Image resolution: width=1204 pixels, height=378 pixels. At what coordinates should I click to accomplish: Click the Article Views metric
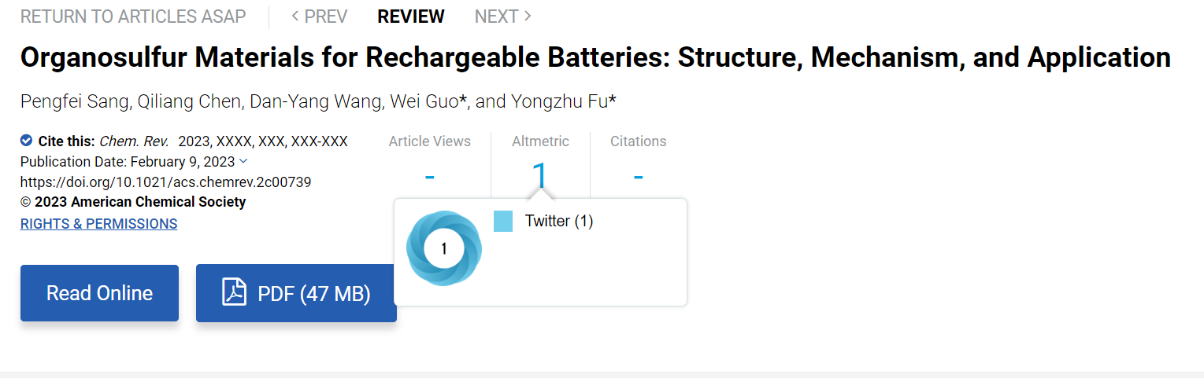pos(430,161)
